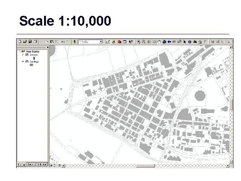
Task: Select the Streets layer name
Action: click(x=34, y=55)
